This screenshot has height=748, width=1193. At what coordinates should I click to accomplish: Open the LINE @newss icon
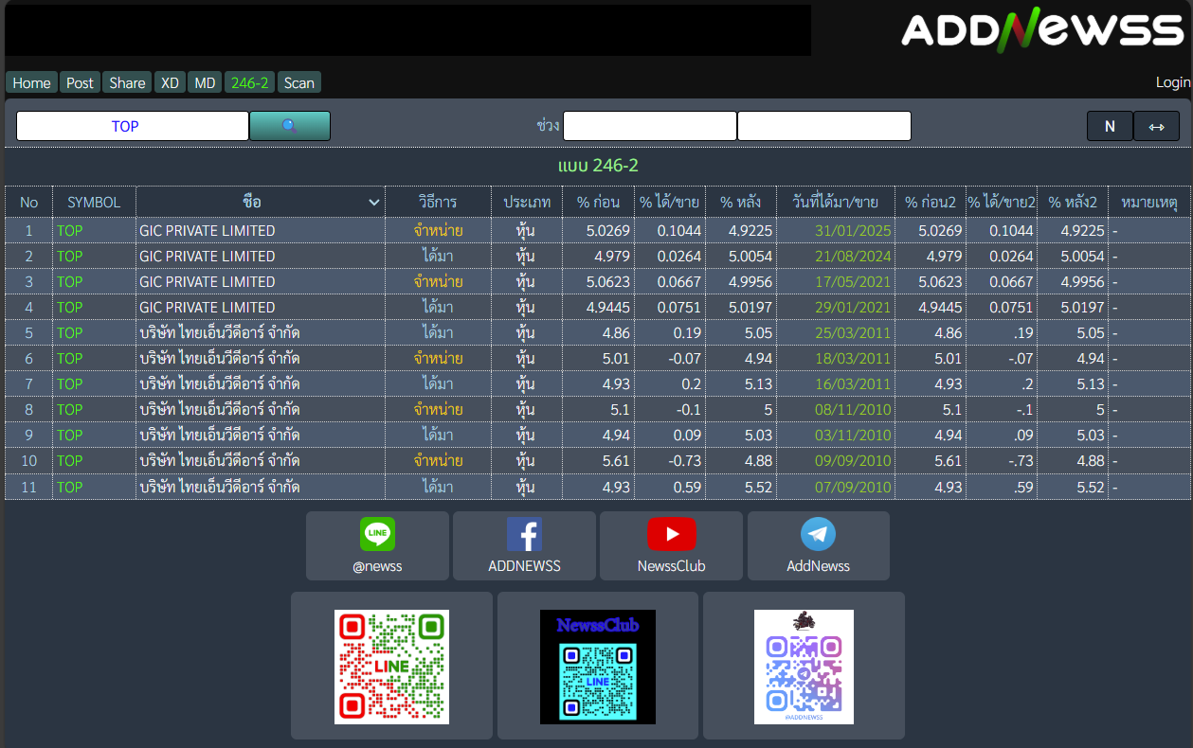(377, 534)
